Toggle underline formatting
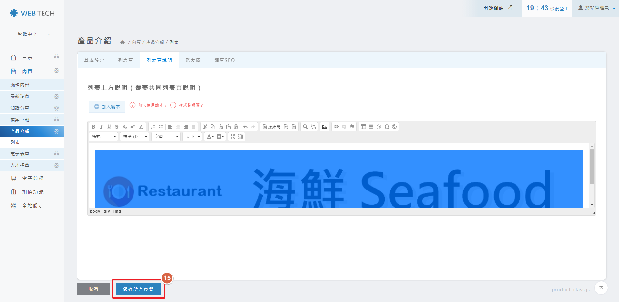 click(x=109, y=127)
